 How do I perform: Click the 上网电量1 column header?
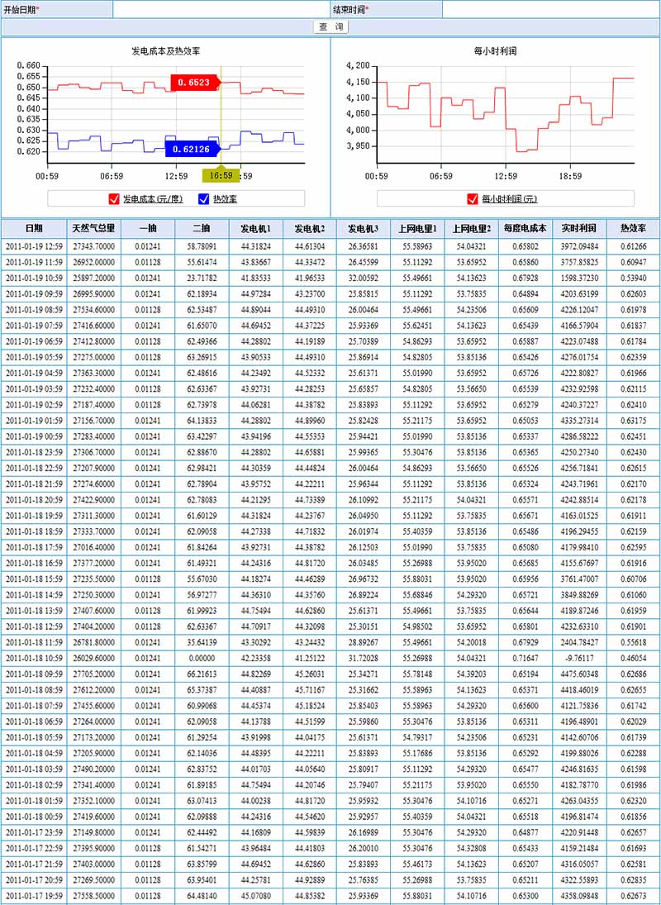pyautogui.click(x=417, y=229)
